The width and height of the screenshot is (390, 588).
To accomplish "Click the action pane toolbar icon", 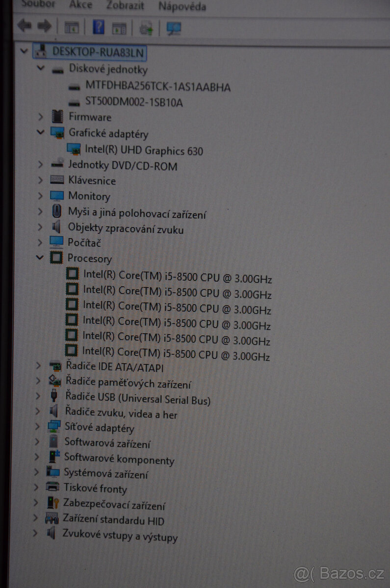I will (x=119, y=28).
